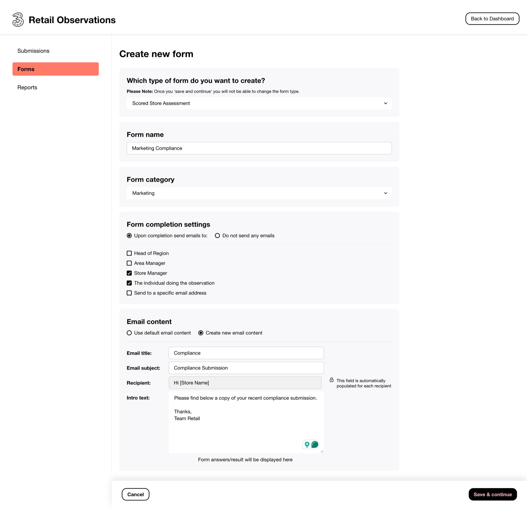Screen dimensions: 527x508
Task: Click the AI lightbulb icon in intro text
Action: [307, 445]
